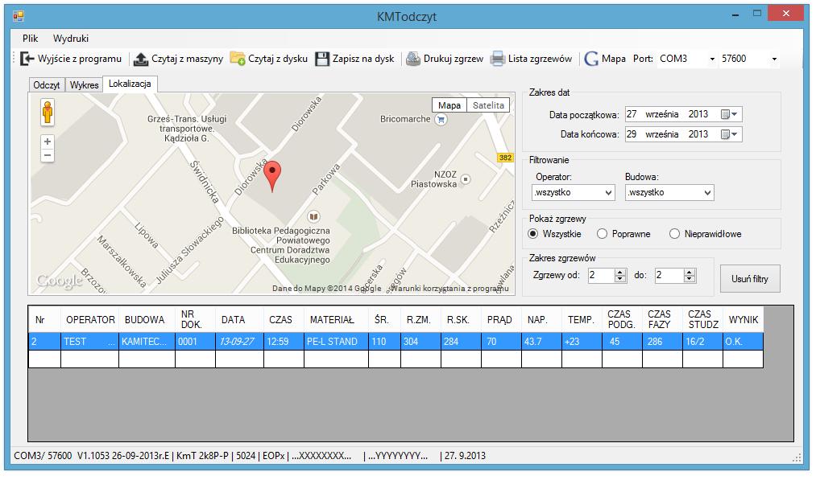Image resolution: width=816 pixels, height=480 pixels.
Task: Open the Port COM3 dropdown
Action: tap(712, 59)
